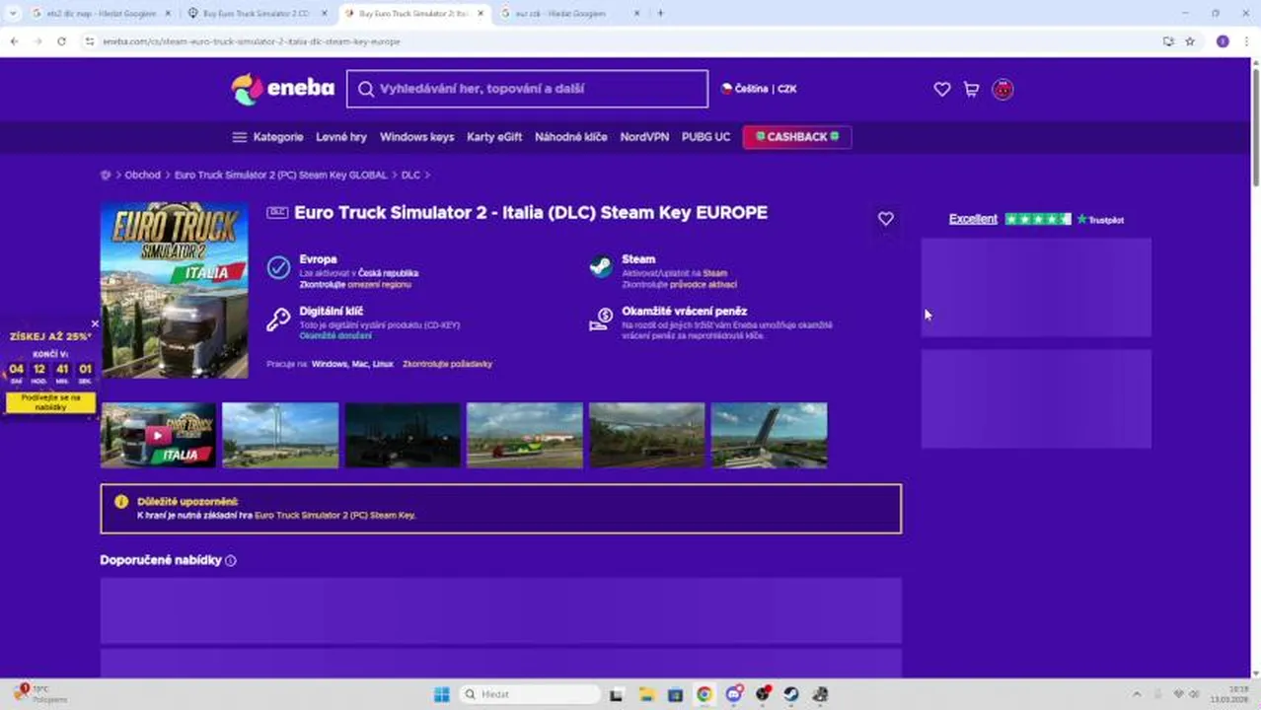Open Discord-like chat app in taskbar
Viewport: 1261px width, 710px height.
733,694
